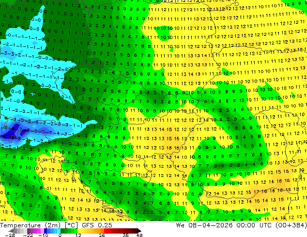Viewport: 307px width, 237px height.
Task: Click the '-10' legend scale value
Action: coord(43,235)
